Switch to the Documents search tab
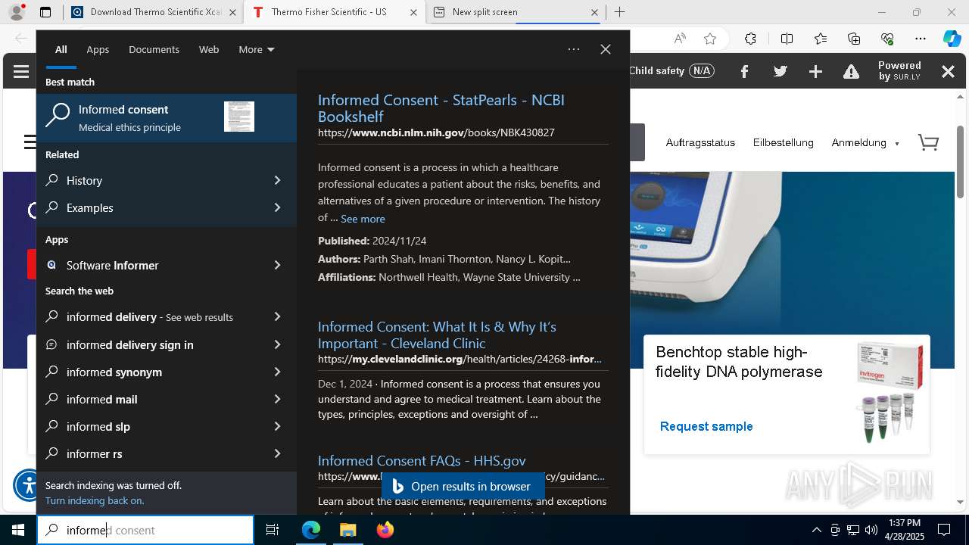Image resolution: width=969 pixels, height=545 pixels. (154, 49)
